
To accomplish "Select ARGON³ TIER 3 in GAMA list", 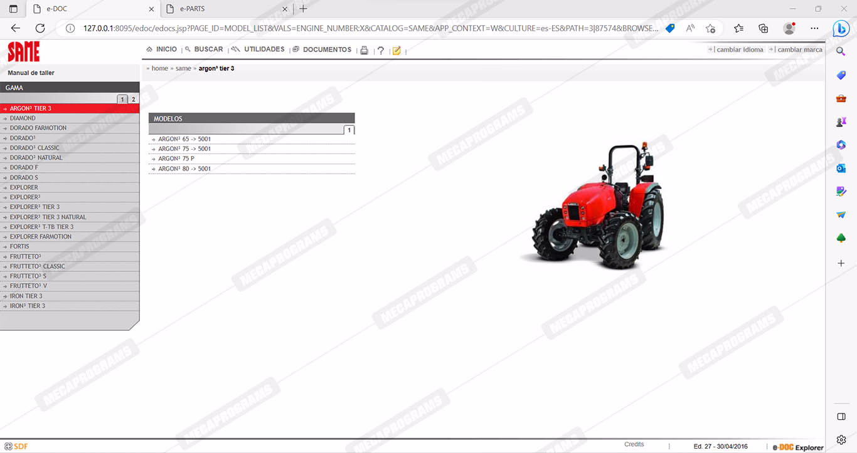I will coord(70,108).
